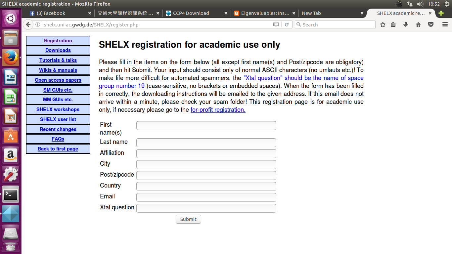Click the reload page icon
This screenshot has width=452, height=254.
coord(287,24)
